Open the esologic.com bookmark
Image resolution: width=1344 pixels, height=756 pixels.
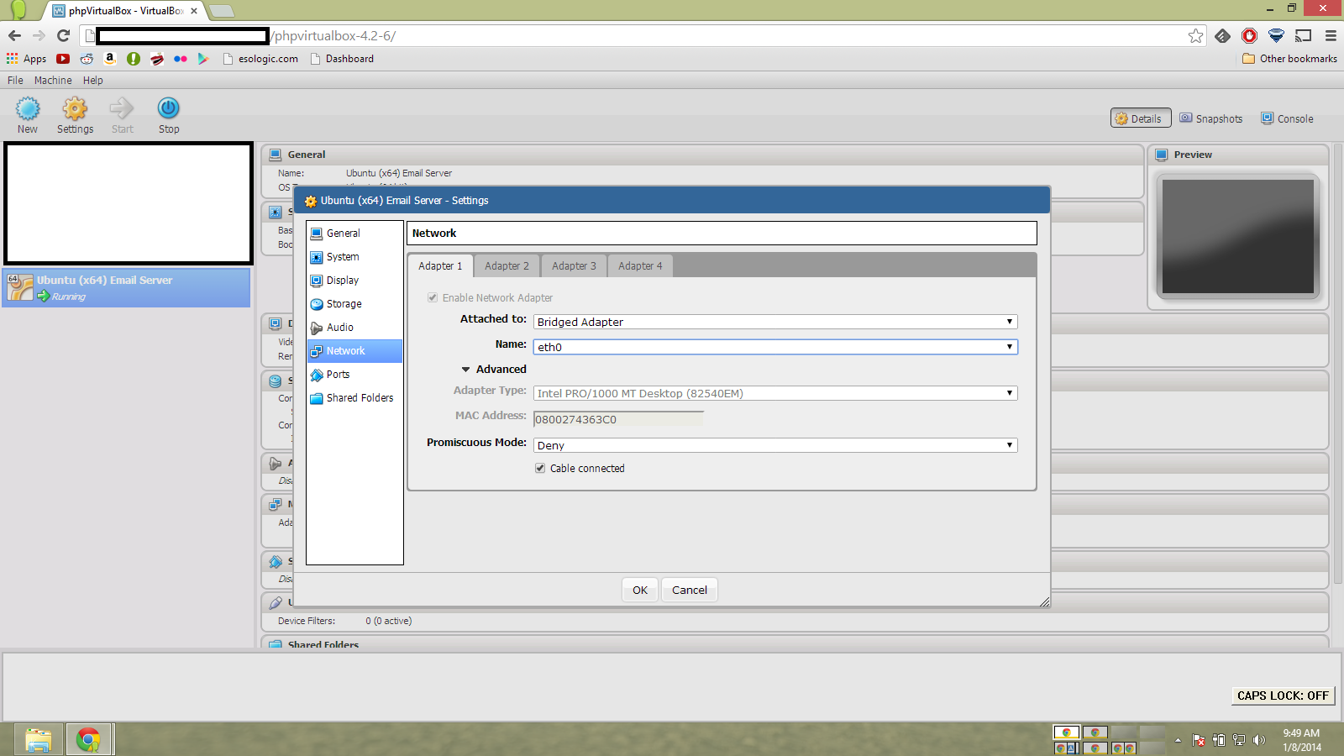tap(260, 59)
